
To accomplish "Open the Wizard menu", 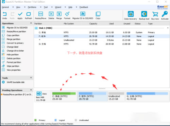I will click(58, 7).
